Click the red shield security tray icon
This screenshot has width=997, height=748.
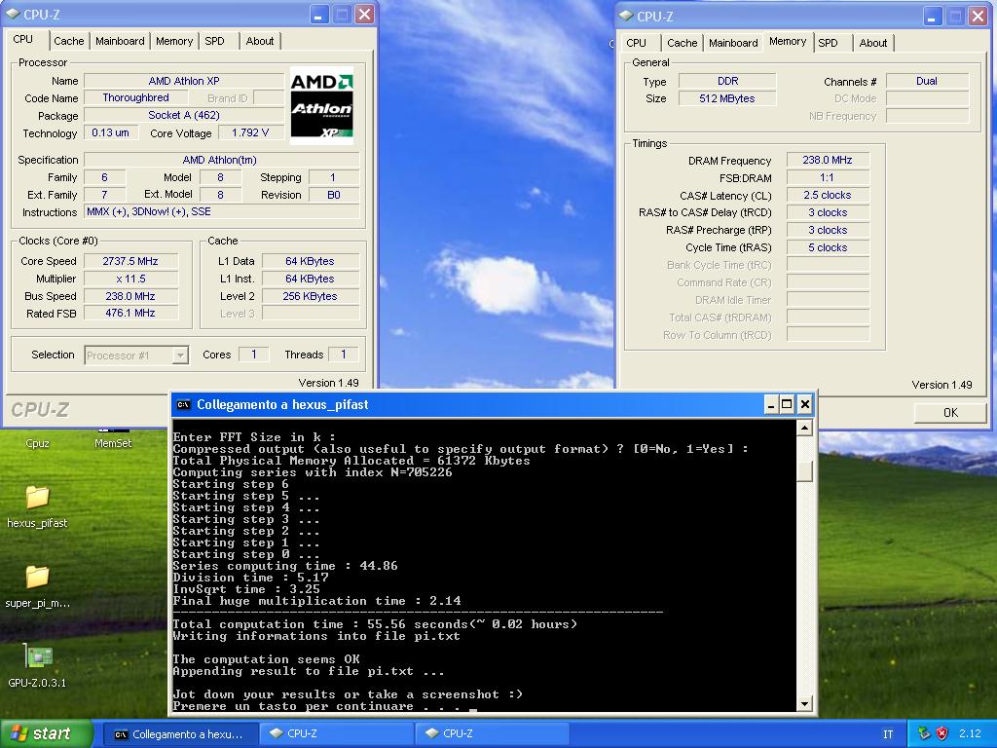point(942,733)
